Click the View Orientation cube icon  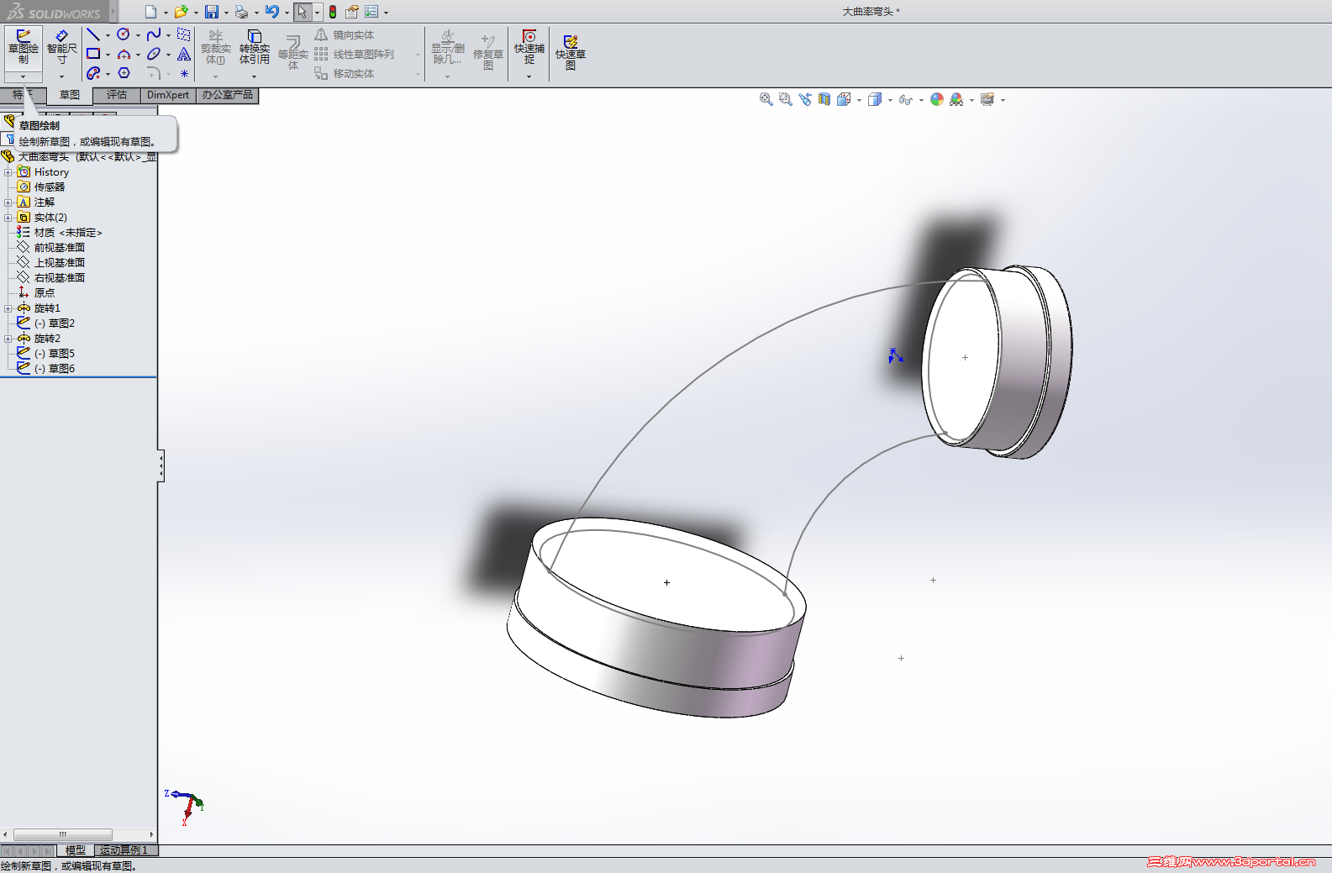[x=844, y=99]
